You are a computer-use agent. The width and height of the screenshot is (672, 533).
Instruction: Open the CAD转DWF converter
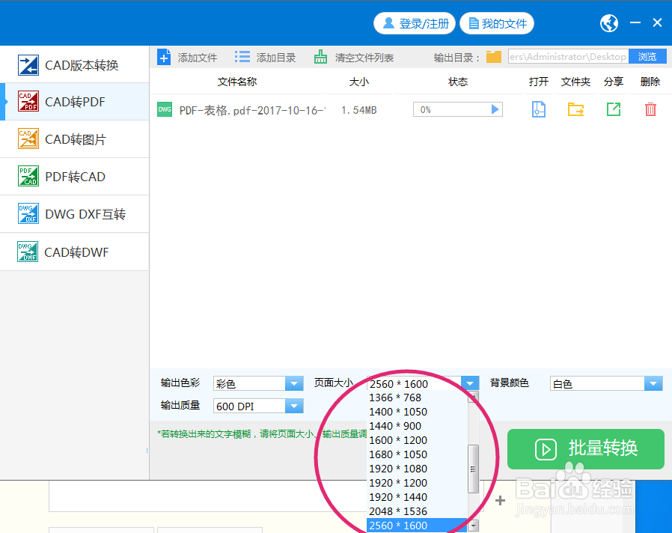point(75,252)
